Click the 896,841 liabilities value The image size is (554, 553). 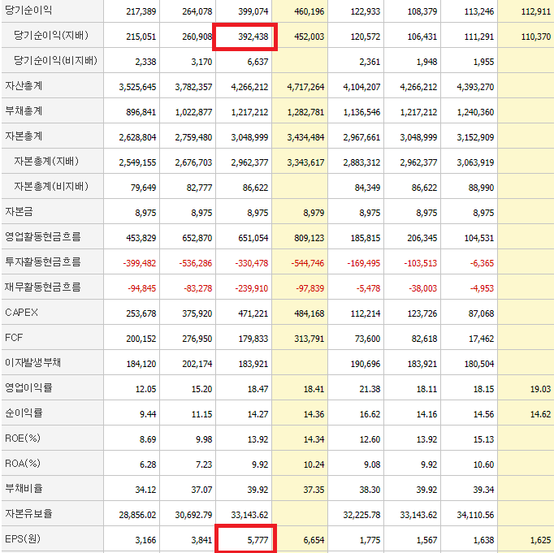[141, 112]
